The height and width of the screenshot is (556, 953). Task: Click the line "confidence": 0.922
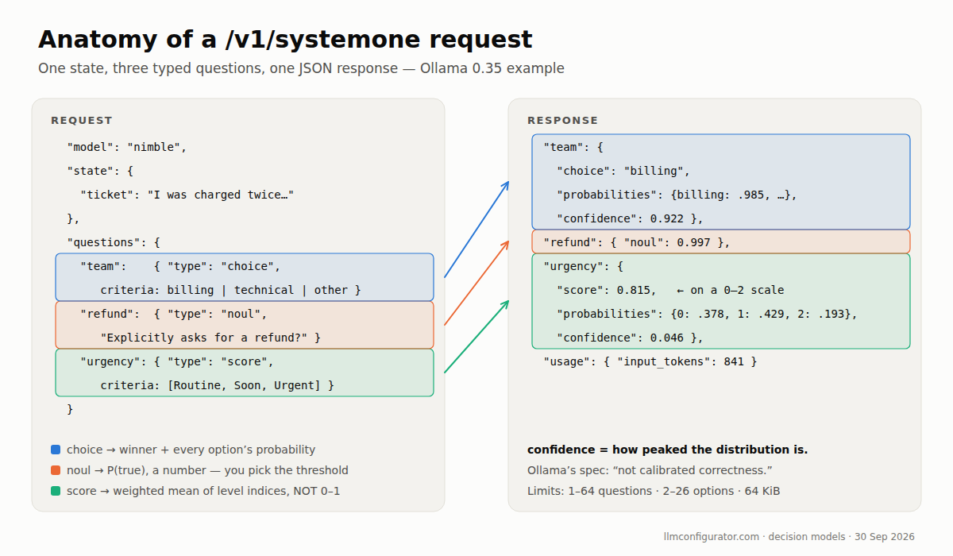pyautogui.click(x=630, y=218)
